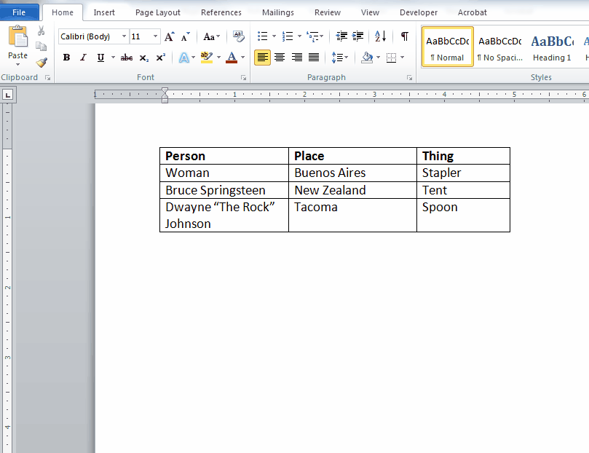Toggle the Show/Hide paragraph marks icon

point(405,36)
